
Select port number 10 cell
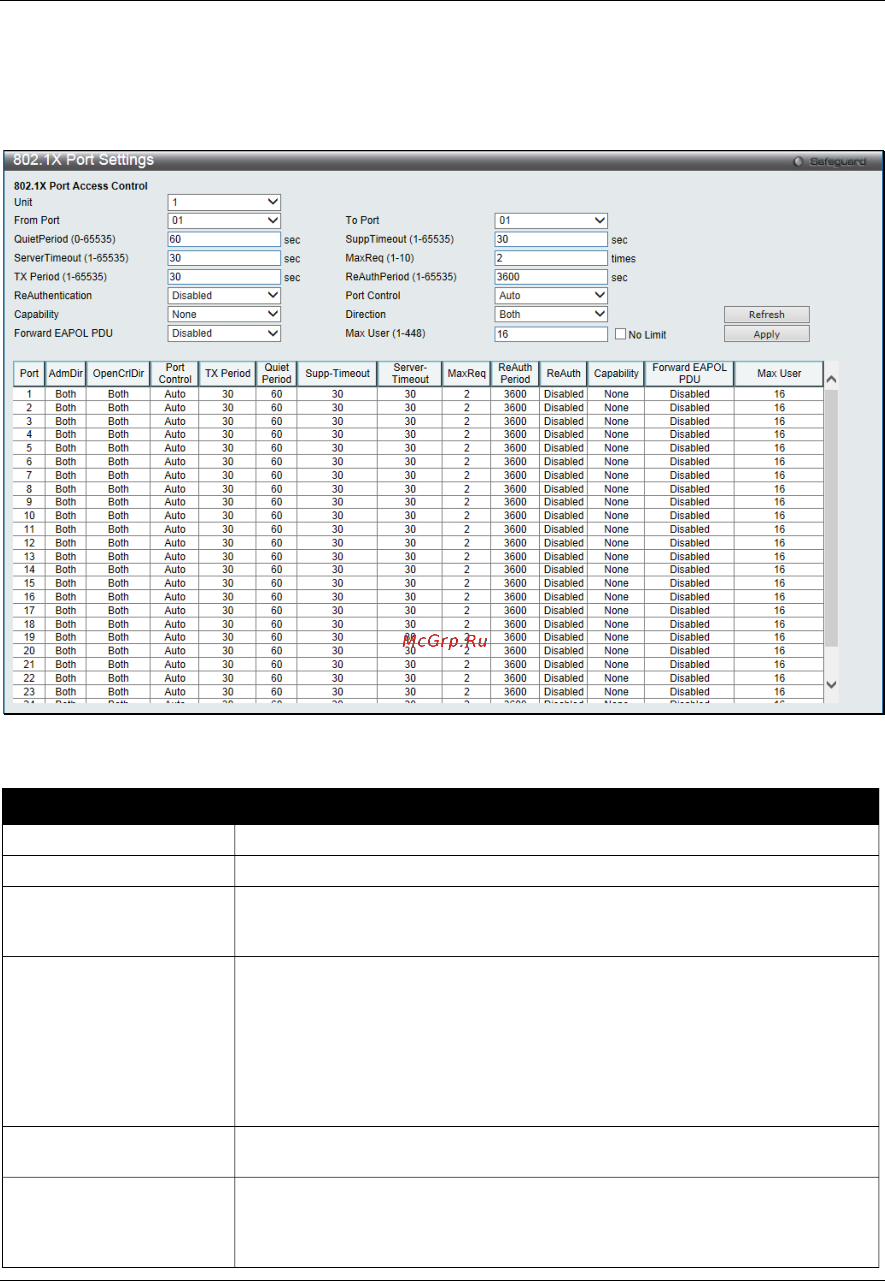(29, 516)
